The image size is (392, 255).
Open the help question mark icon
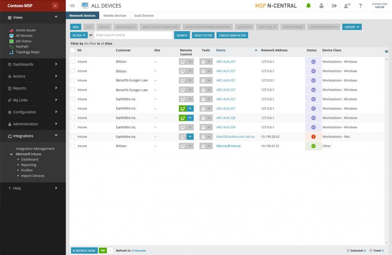click(360, 6)
